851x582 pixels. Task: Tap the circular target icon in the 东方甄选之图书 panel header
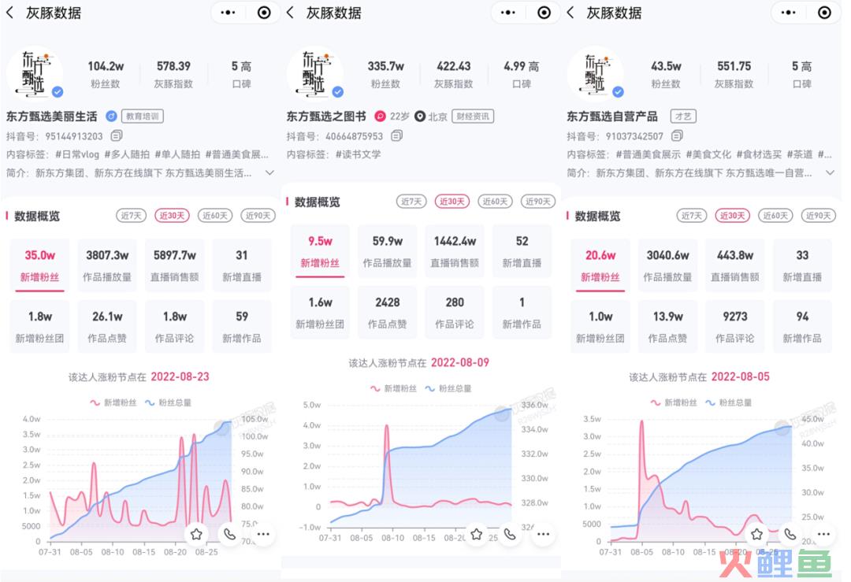pyautogui.click(x=544, y=13)
